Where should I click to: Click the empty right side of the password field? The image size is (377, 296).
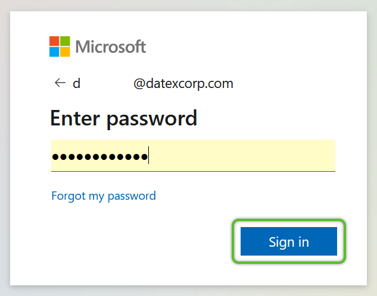(x=242, y=156)
